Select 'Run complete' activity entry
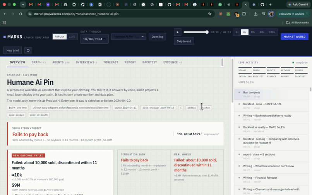 click(271, 94)
